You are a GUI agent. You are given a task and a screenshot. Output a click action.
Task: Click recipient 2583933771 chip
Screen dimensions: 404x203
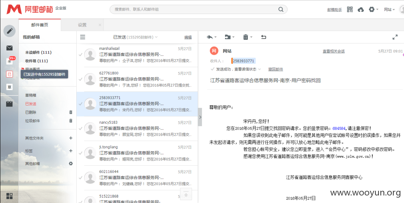(x=244, y=61)
